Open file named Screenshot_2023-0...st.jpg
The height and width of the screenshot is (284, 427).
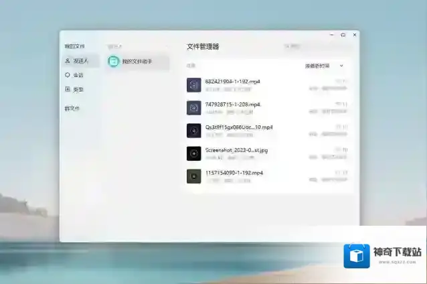pos(236,150)
